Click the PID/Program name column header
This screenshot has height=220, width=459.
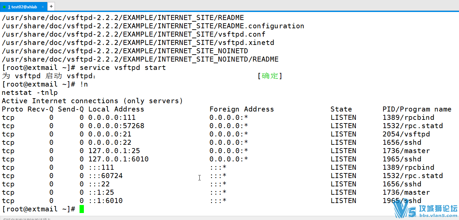[x=417, y=109]
